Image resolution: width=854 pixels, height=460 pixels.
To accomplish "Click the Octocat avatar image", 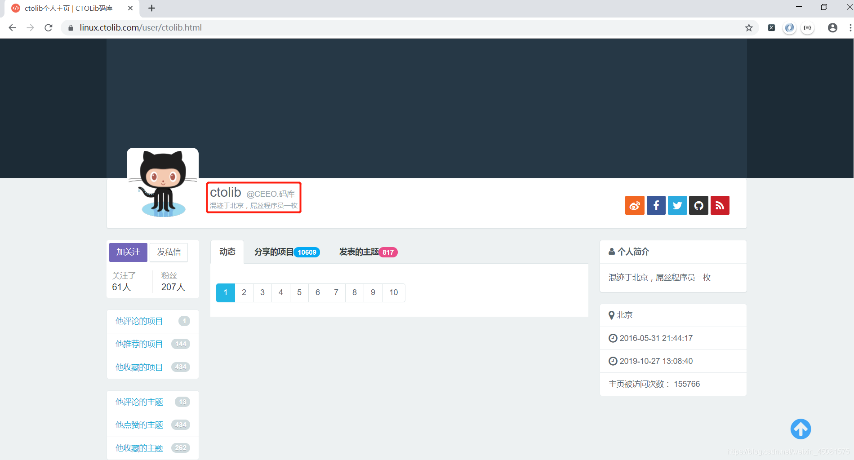I will coord(163,183).
